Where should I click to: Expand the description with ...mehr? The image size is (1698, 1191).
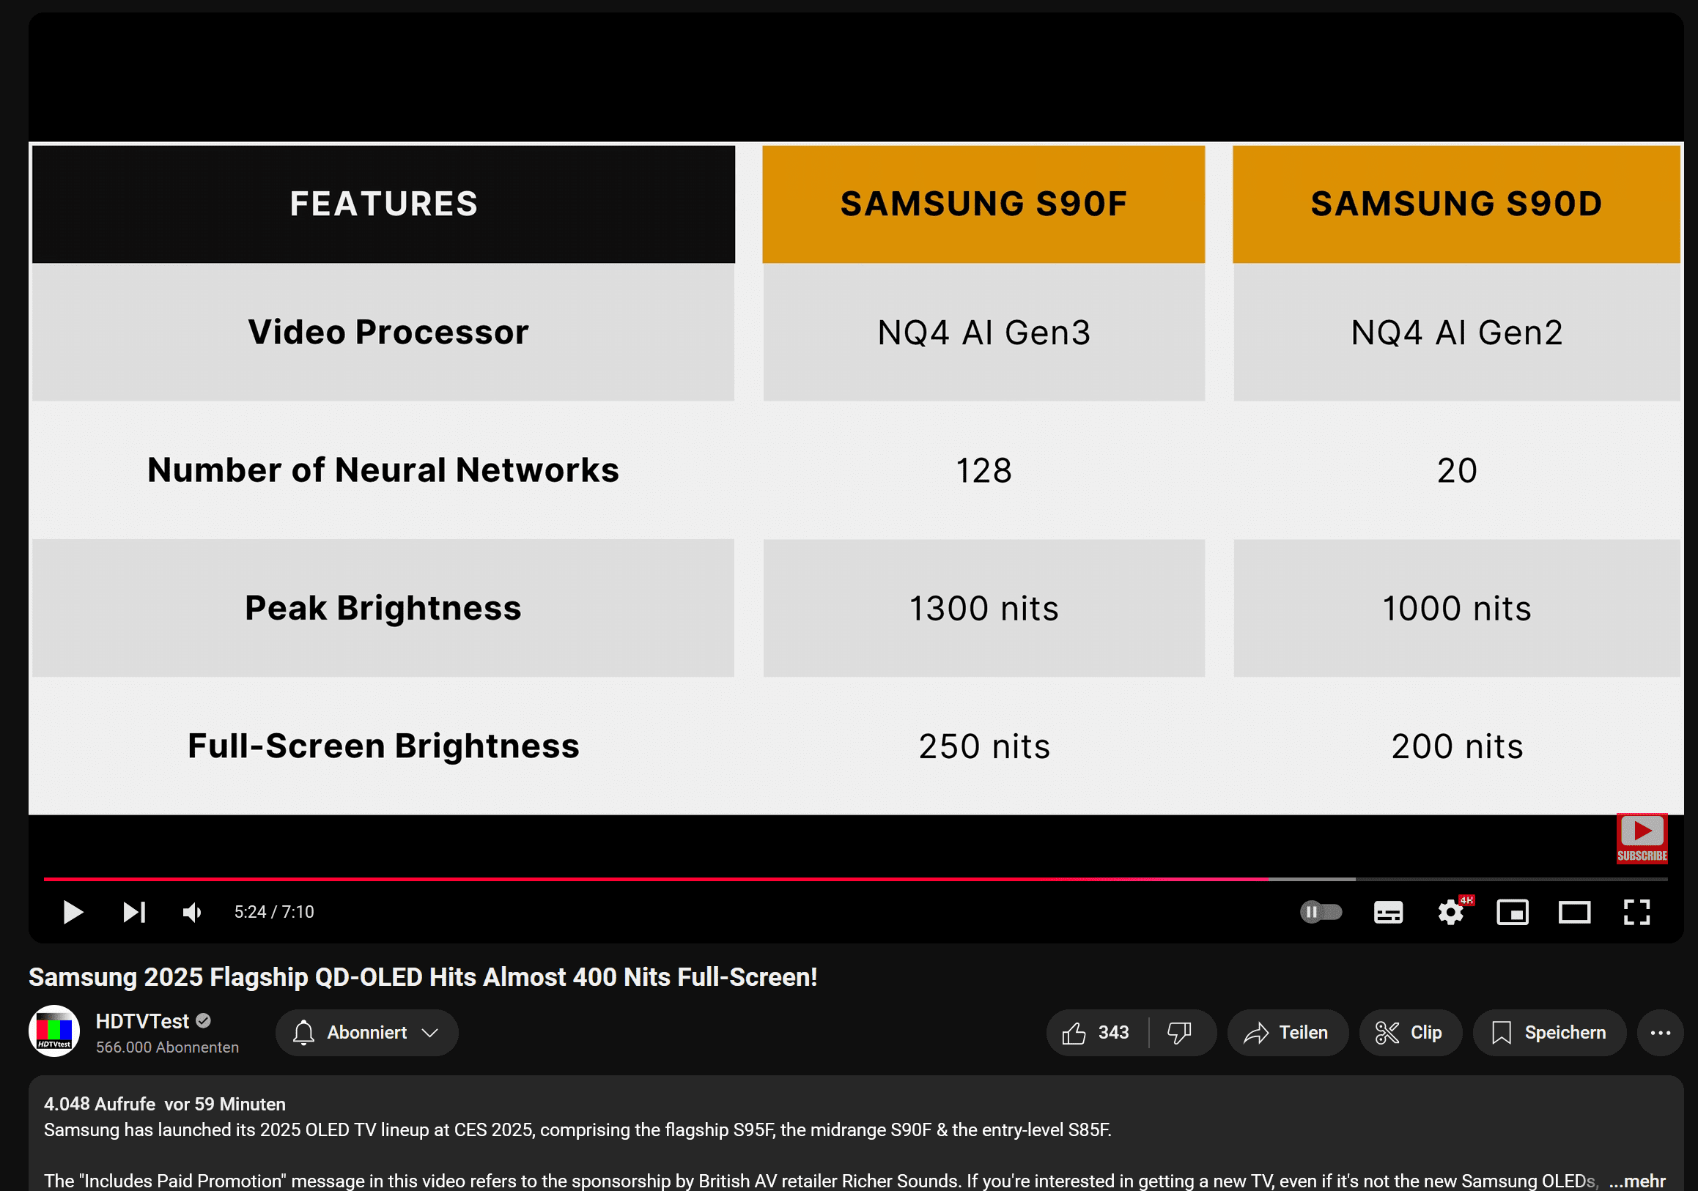(1637, 1181)
